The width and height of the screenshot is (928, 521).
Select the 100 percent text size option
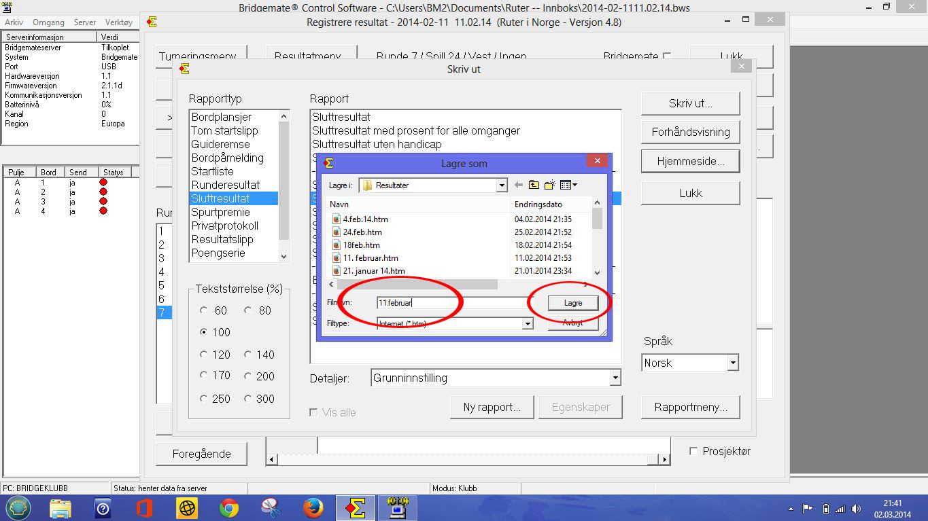(x=204, y=332)
